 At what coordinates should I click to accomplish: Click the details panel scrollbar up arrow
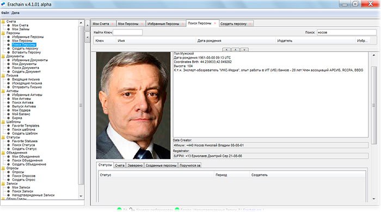coord(374,55)
